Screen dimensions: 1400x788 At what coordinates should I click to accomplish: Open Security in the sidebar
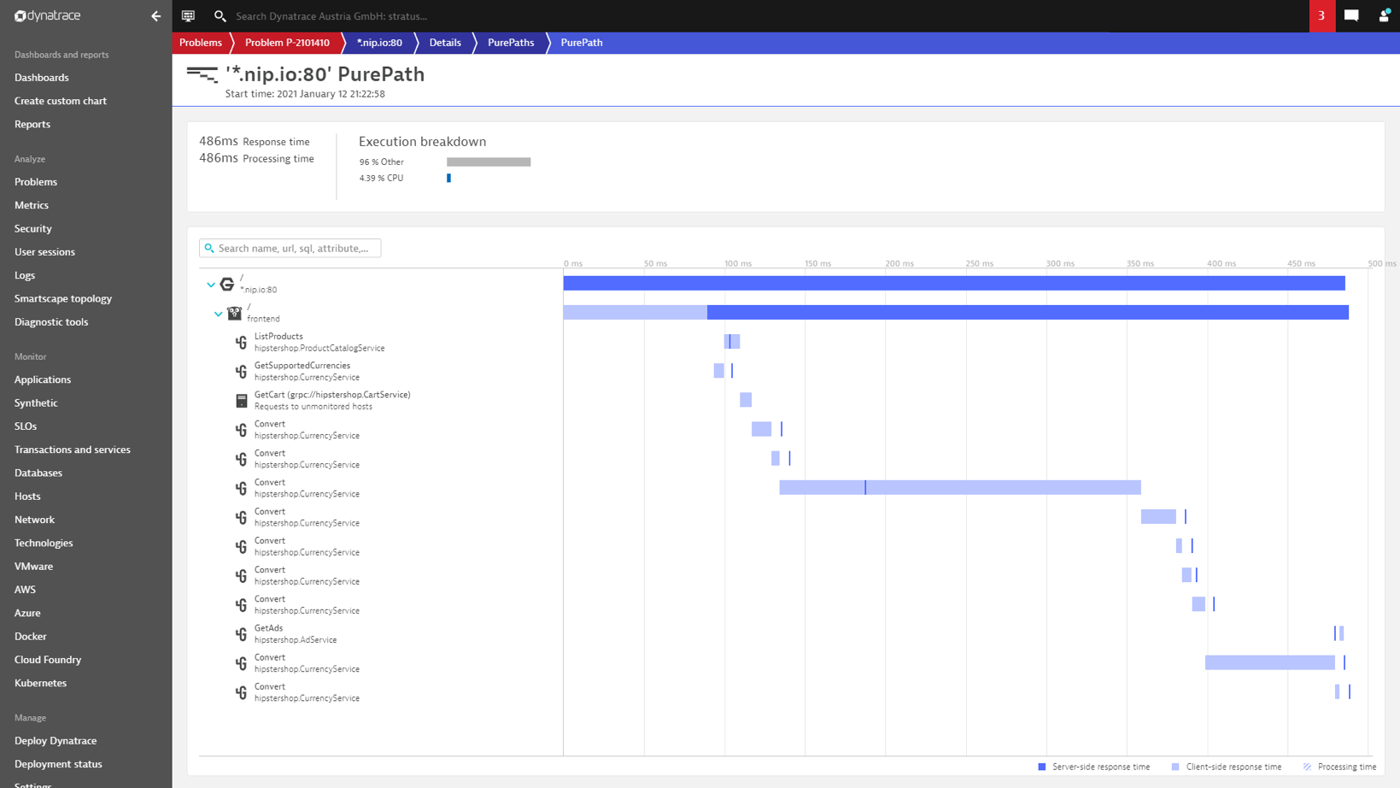[33, 229]
